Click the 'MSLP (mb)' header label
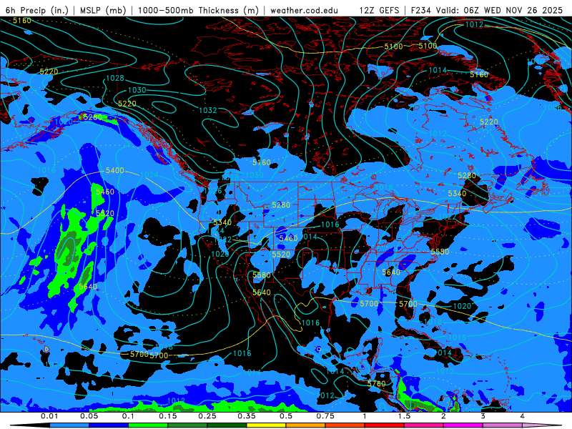572x429 pixels. coord(104,10)
